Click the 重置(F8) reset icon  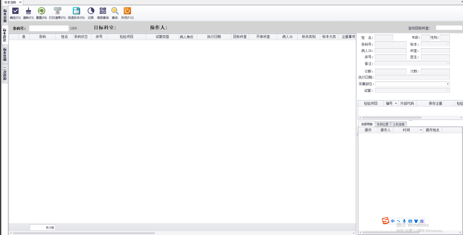(41, 11)
